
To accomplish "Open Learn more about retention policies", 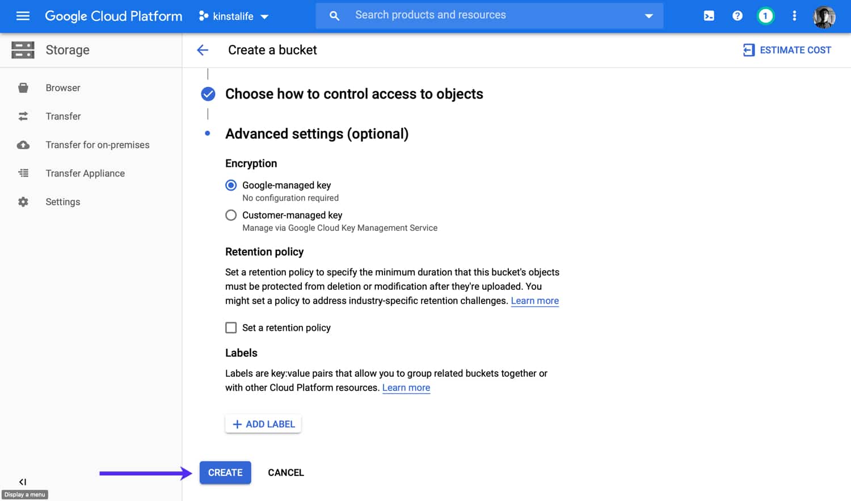I will coord(534,301).
